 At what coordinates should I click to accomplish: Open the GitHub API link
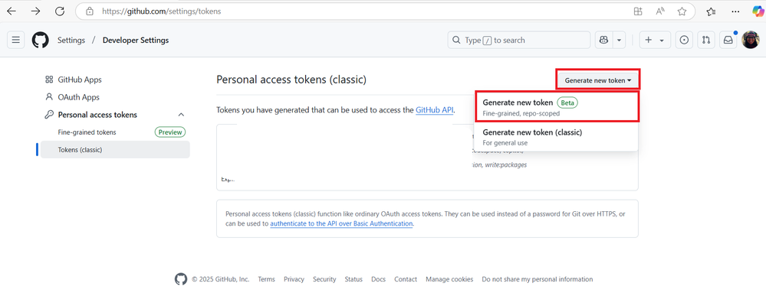(x=435, y=110)
